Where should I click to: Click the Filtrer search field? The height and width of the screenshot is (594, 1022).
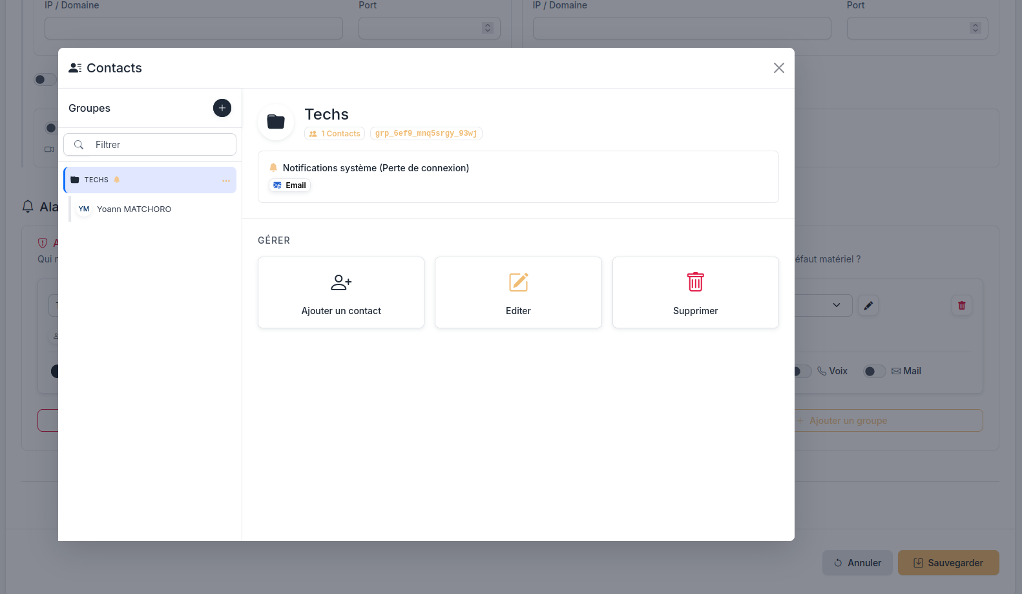point(150,145)
